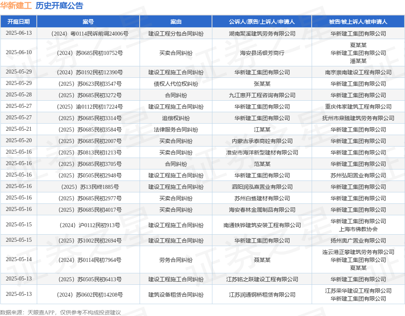Click case number (2025)苏0505民初2948号

pos(88,175)
